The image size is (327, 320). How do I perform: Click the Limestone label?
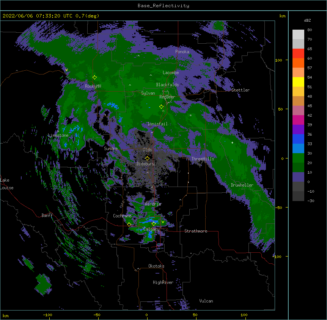click(58, 135)
